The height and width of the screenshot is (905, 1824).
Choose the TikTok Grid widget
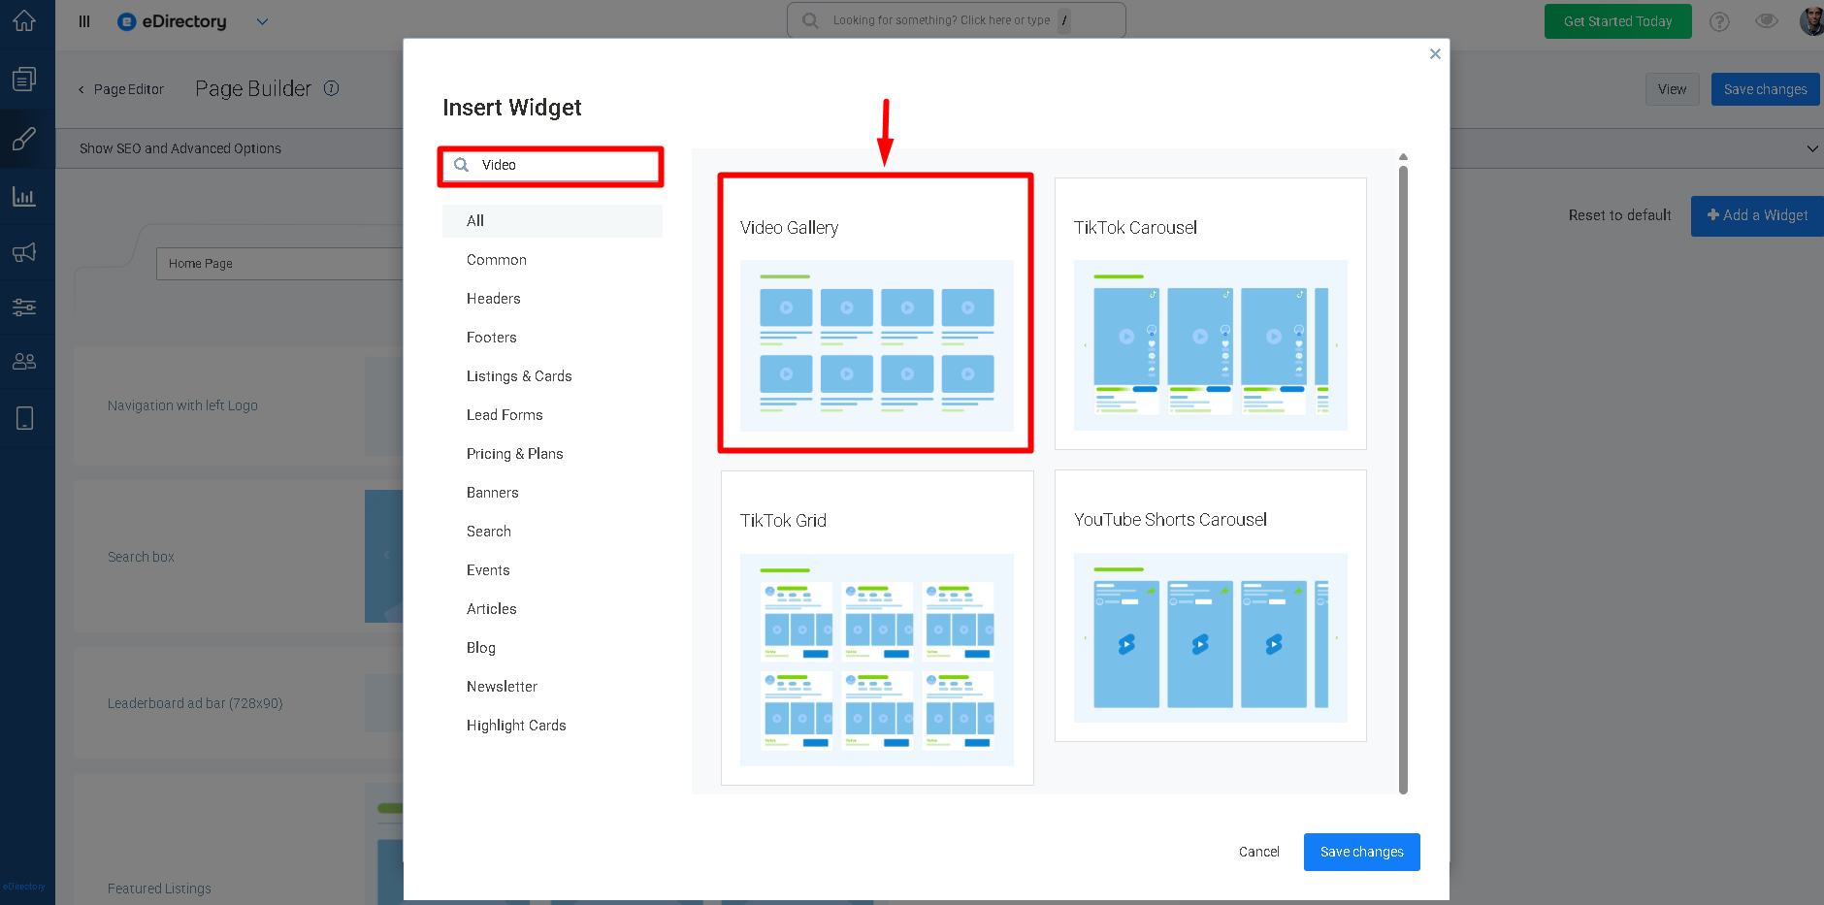coord(877,628)
